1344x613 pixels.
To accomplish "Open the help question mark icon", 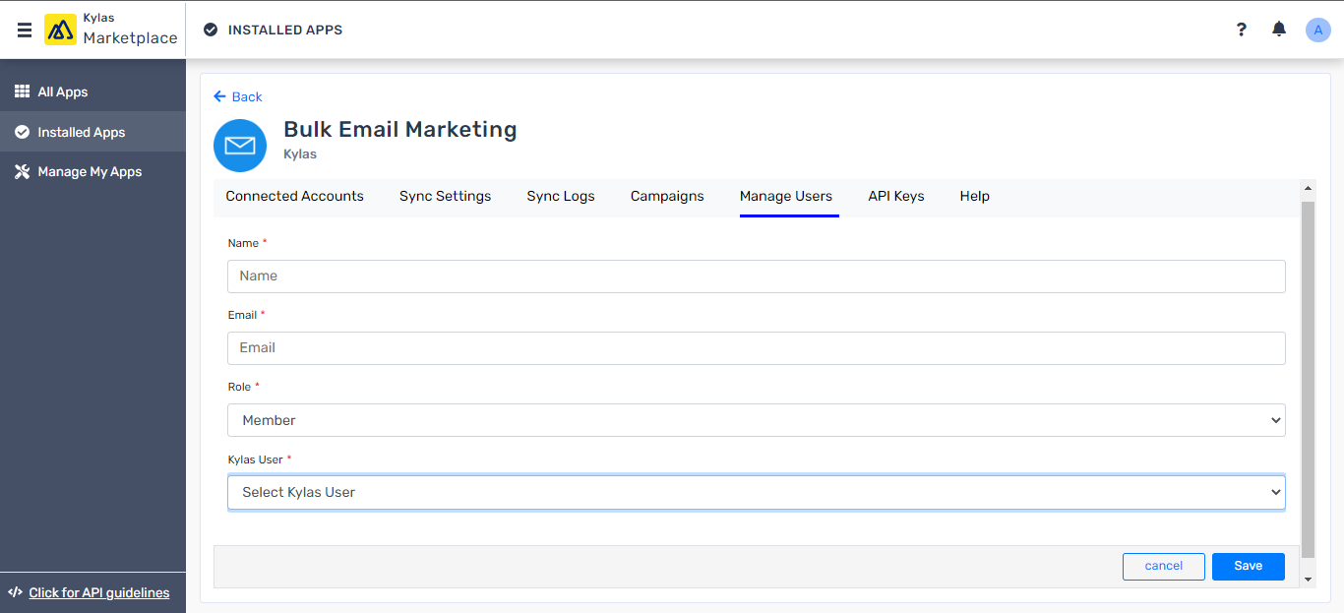I will pos(1241,30).
